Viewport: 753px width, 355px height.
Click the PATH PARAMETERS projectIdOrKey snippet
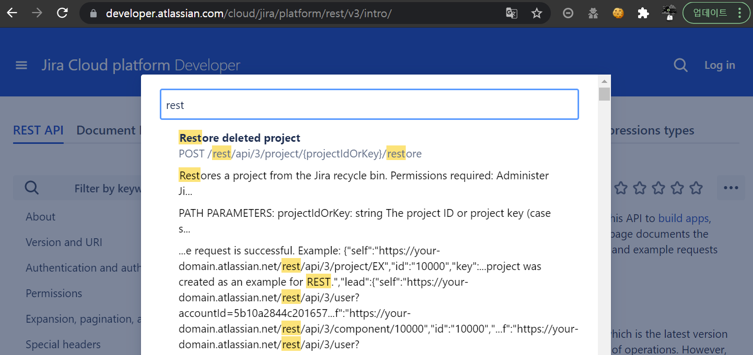364,221
